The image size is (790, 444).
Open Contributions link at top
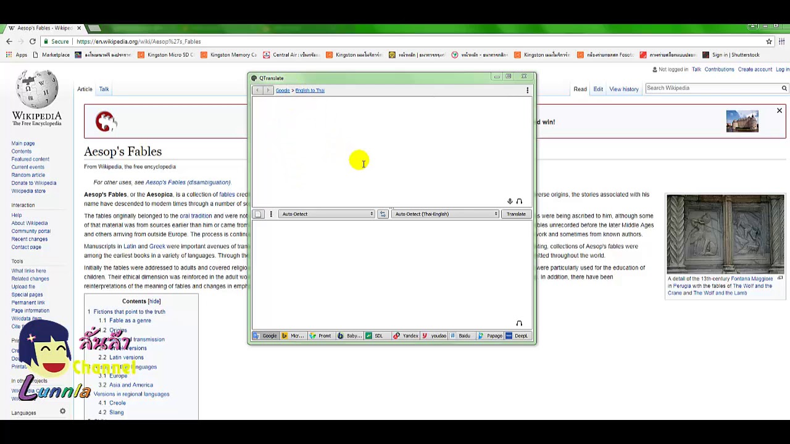719,70
